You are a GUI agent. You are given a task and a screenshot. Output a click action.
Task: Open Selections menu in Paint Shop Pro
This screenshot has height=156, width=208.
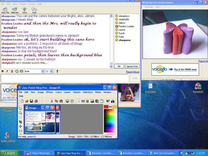[x=88, y=92]
